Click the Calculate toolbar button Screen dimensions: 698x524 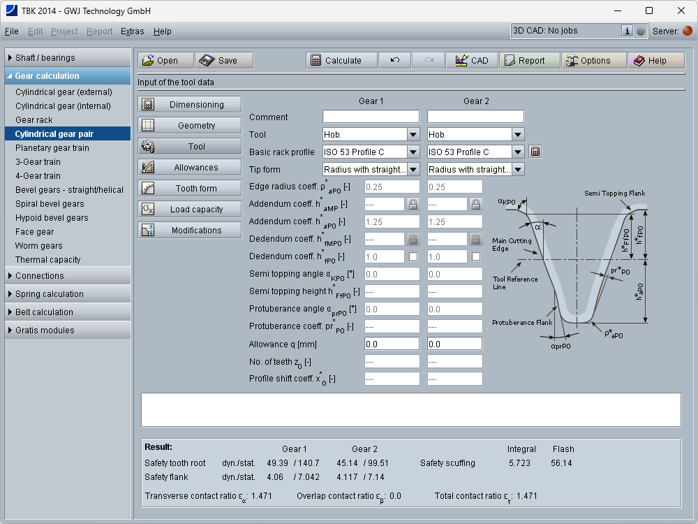[341, 61]
